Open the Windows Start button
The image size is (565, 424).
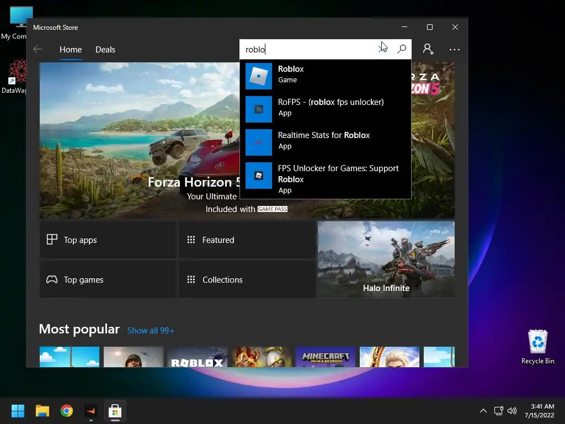[18, 411]
